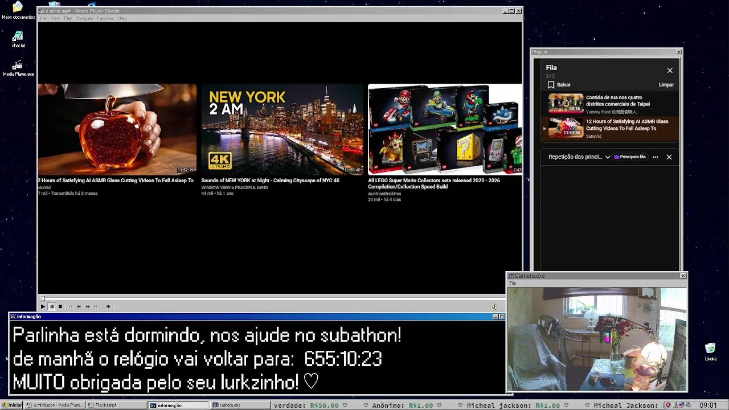Screen dimensions: 729x410
Task: Open the Navigate menu in Media Player Classic
Action: click(x=84, y=18)
